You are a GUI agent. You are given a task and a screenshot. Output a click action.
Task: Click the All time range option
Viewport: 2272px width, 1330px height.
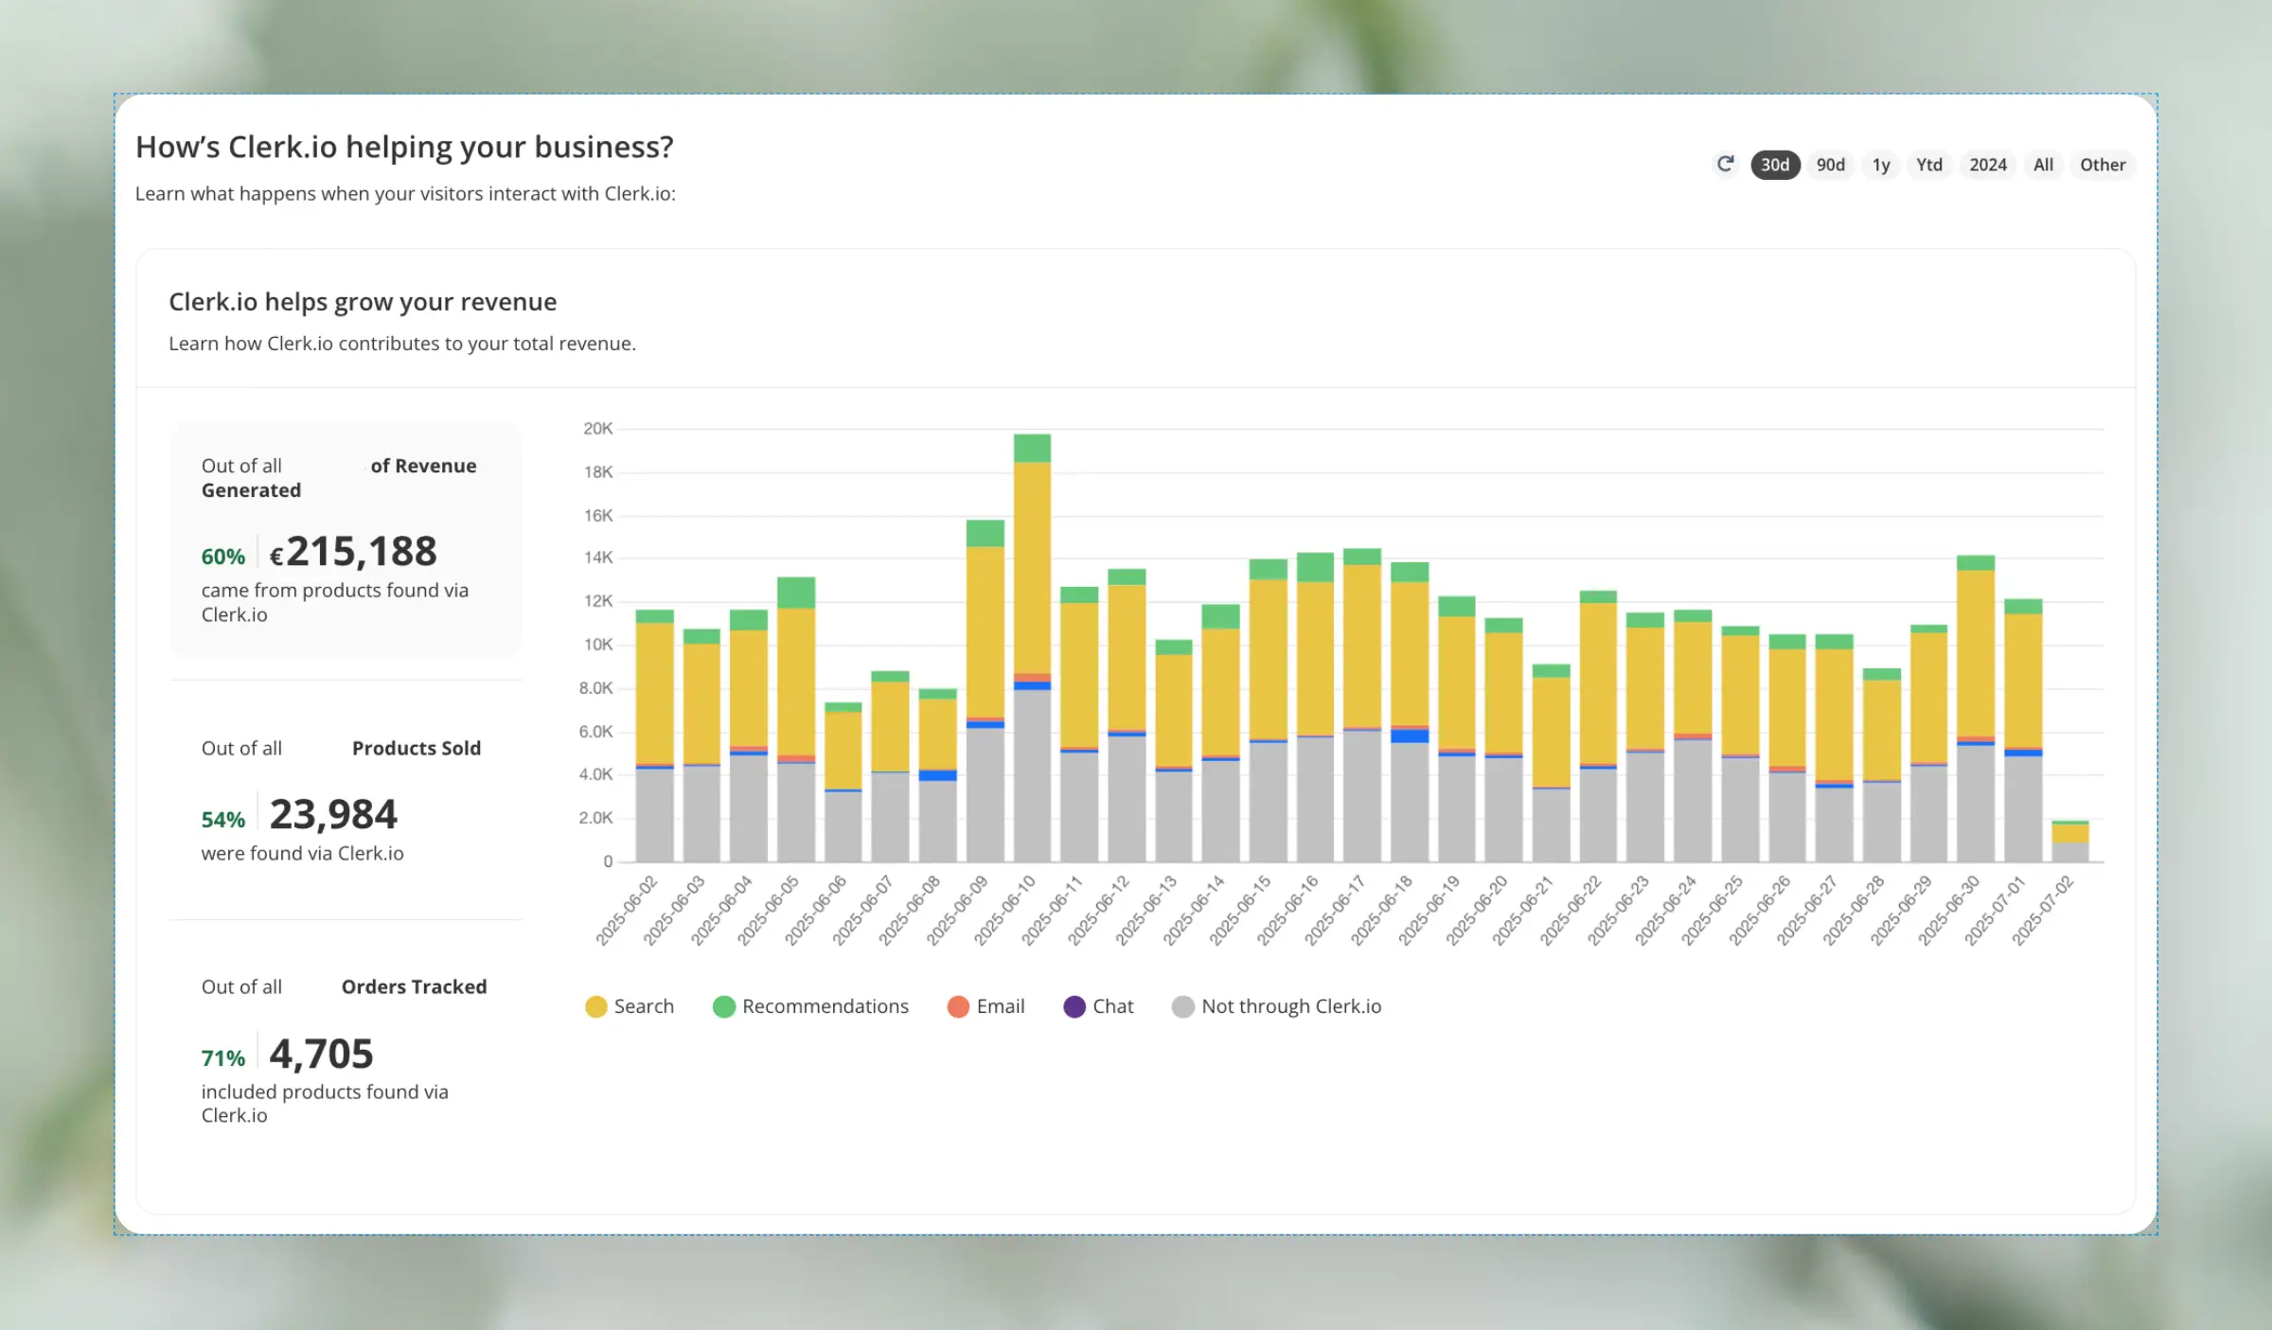pyautogui.click(x=2043, y=164)
